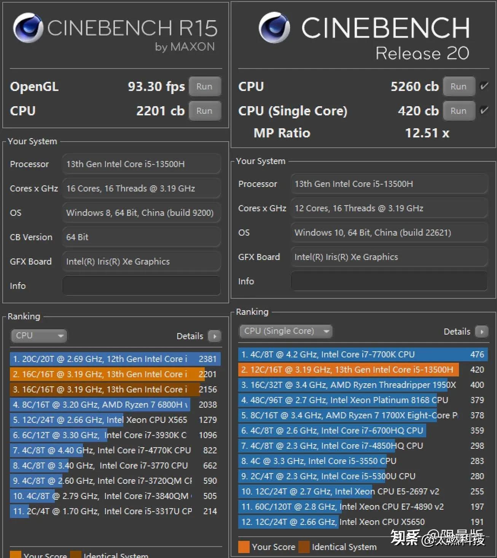Image resolution: width=497 pixels, height=558 pixels.
Task: Click the '12 Cores, 16 Threads @ 3.19 GHz' field
Action: click(389, 208)
